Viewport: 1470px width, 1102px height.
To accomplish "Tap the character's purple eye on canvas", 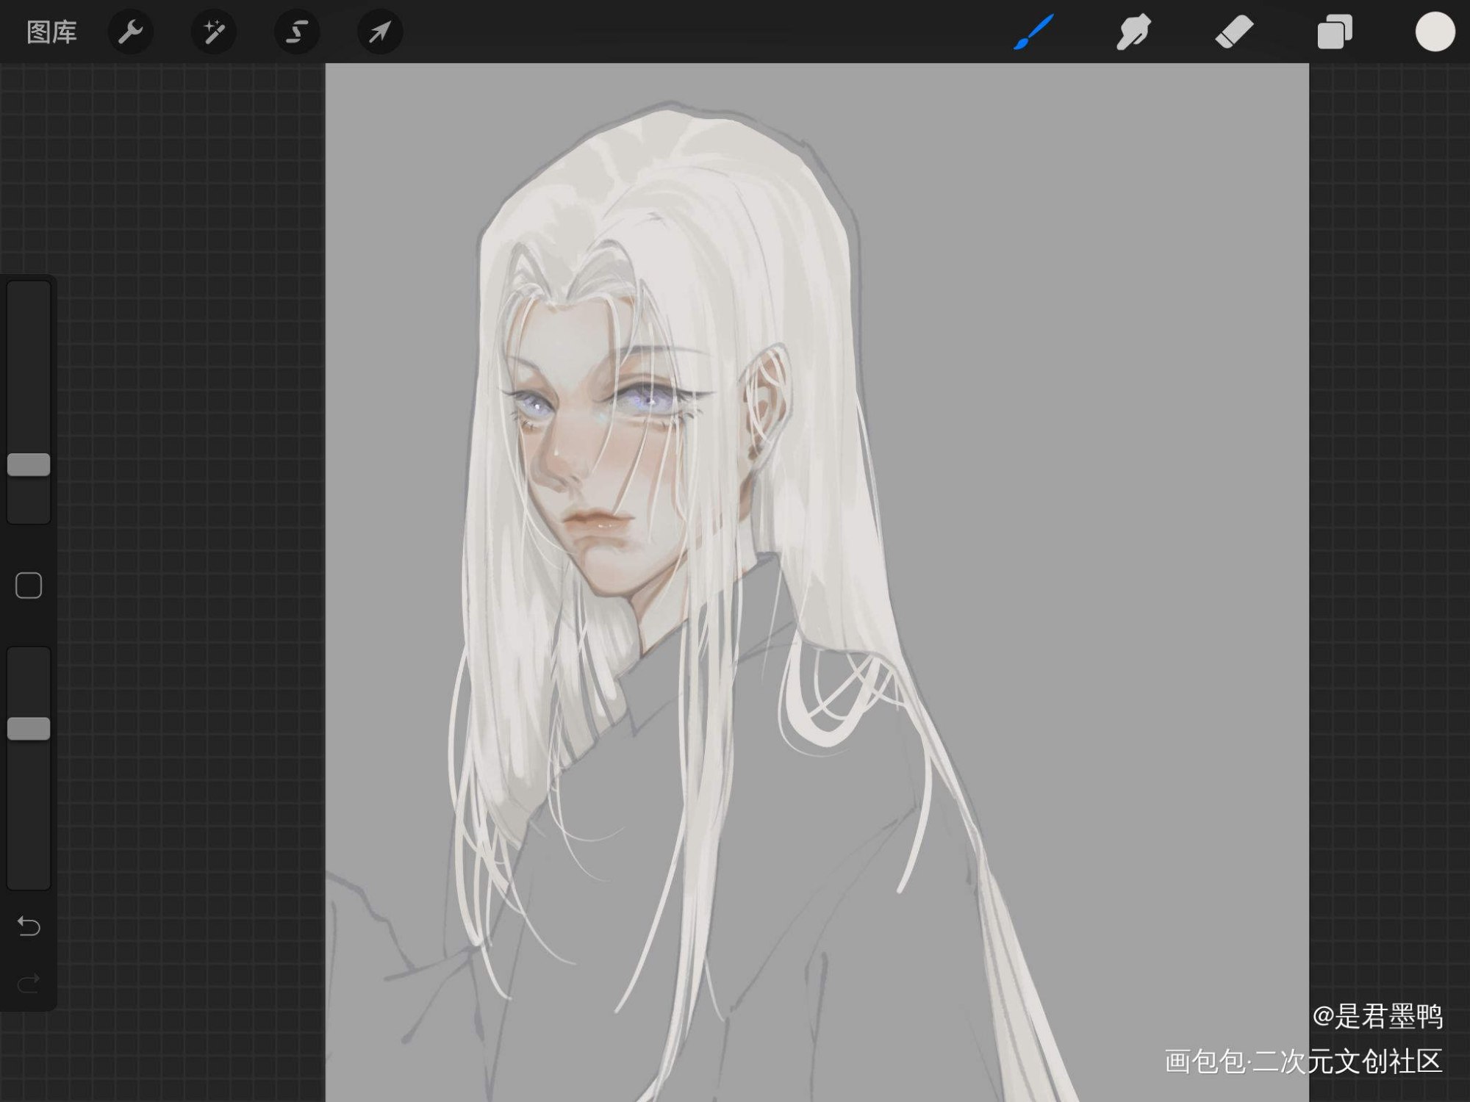I will coord(645,400).
